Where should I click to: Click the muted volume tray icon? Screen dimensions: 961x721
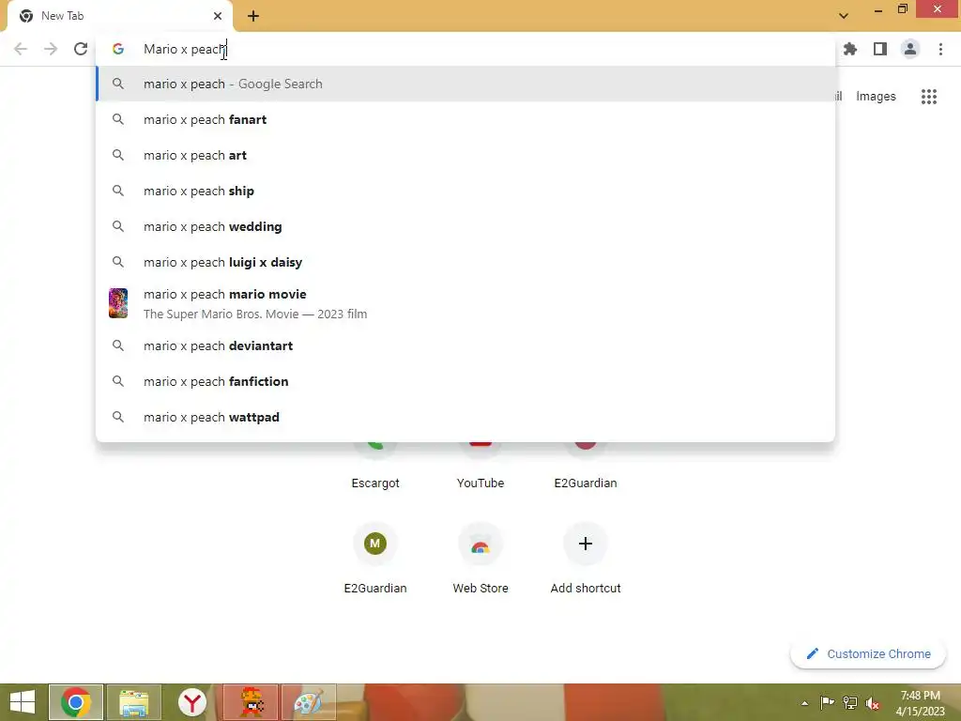point(873,703)
